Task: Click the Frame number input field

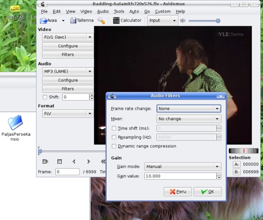Action: 68,172
